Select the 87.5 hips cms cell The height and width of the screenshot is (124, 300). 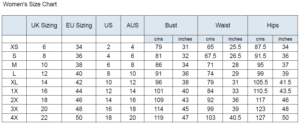click(260, 47)
